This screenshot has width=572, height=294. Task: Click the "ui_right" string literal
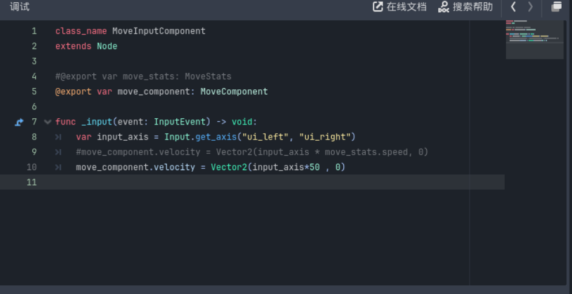tap(325, 137)
